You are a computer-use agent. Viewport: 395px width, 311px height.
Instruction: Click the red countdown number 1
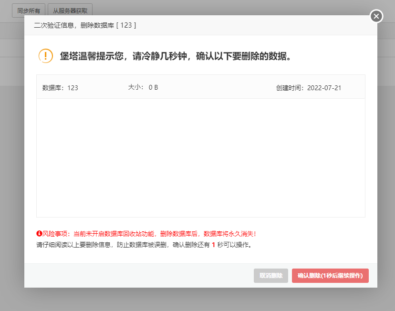click(213, 245)
